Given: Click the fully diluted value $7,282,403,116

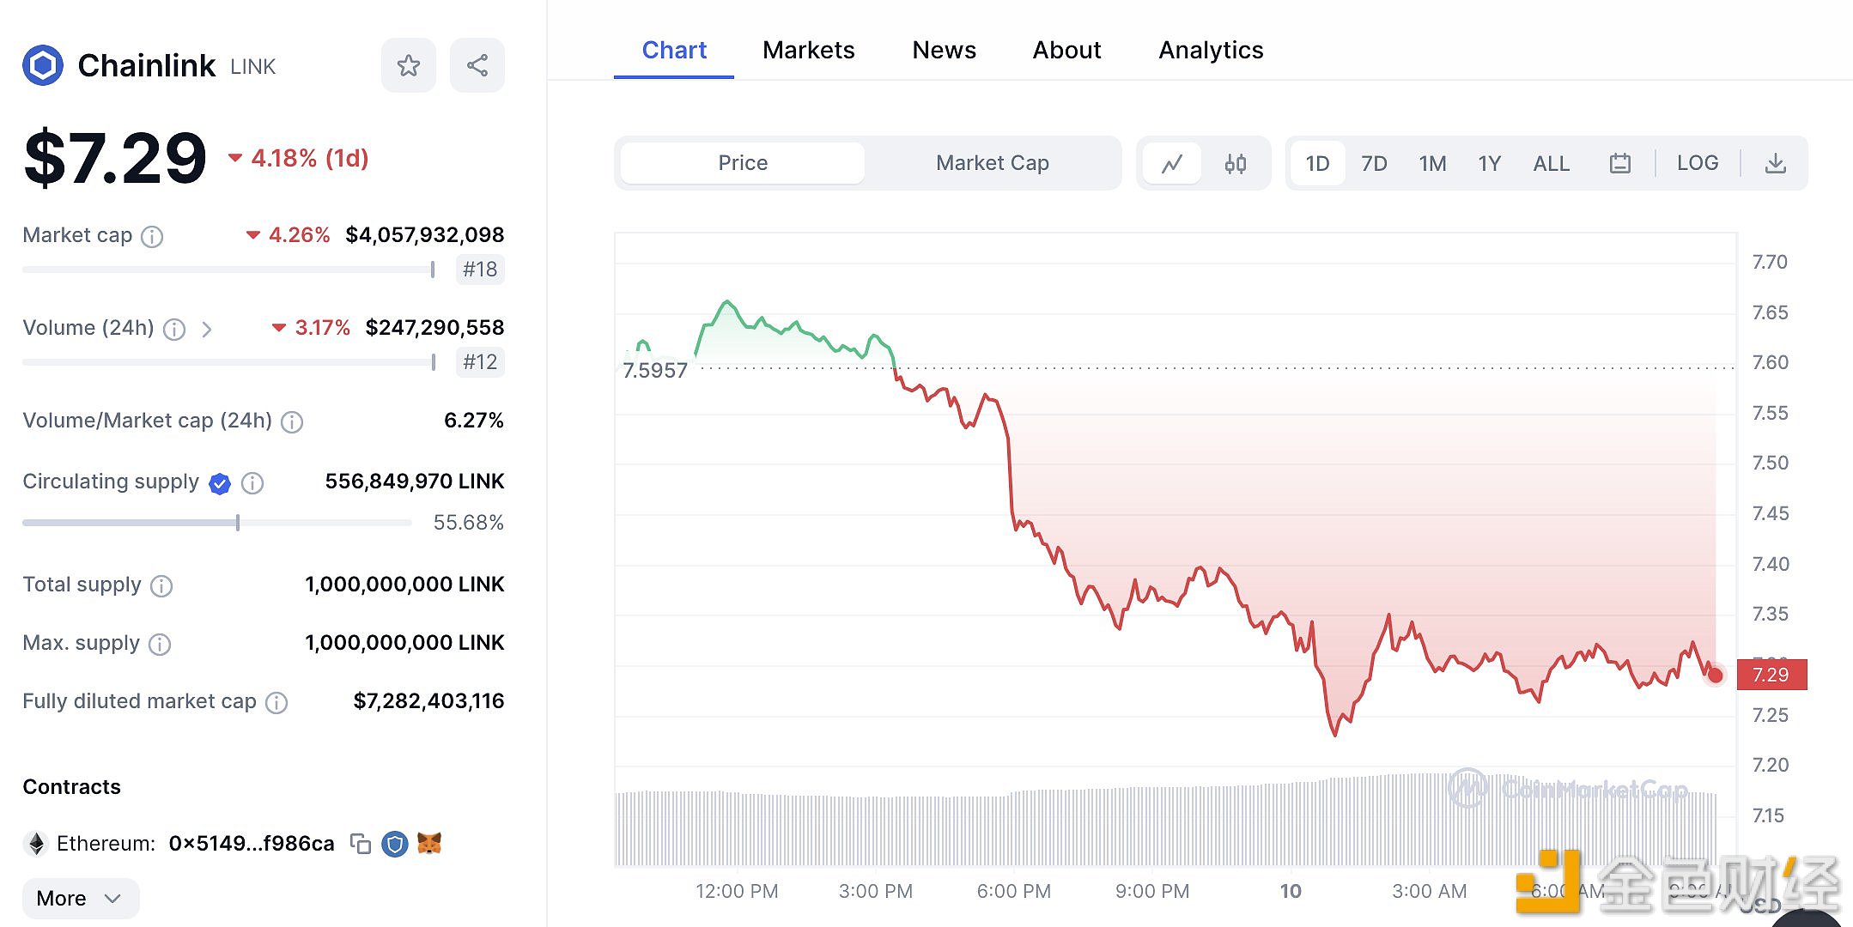Looking at the screenshot, I should [428, 701].
